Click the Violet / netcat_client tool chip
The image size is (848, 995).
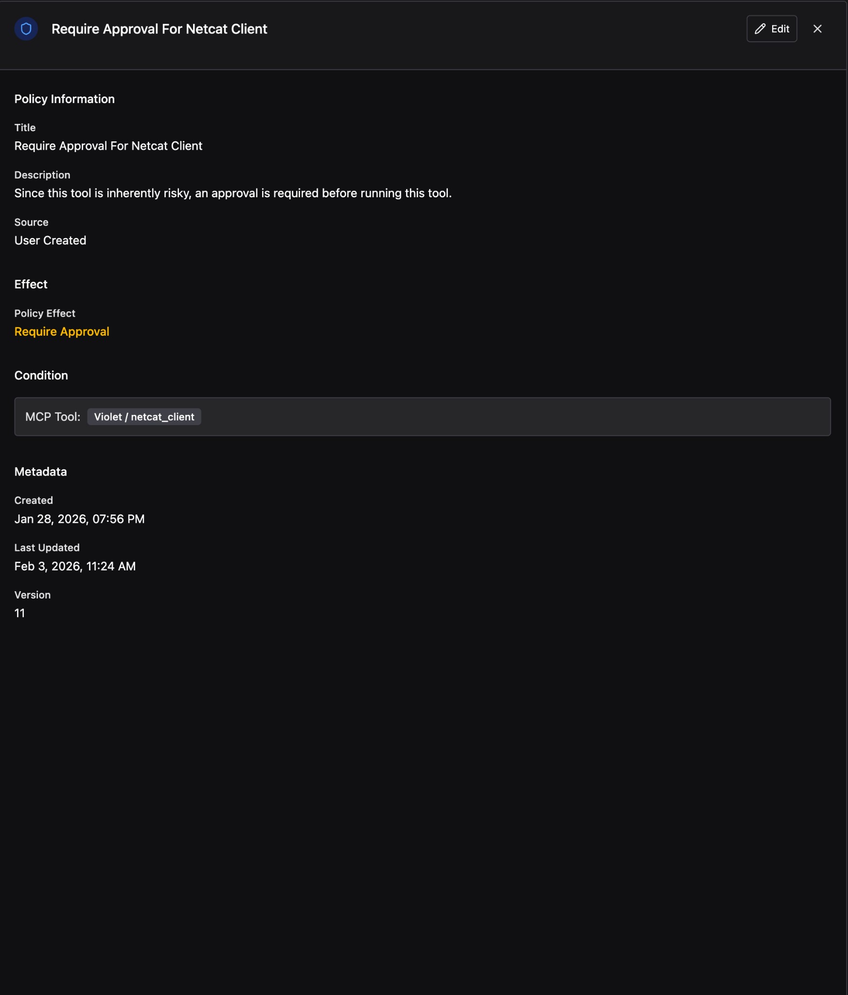[144, 417]
